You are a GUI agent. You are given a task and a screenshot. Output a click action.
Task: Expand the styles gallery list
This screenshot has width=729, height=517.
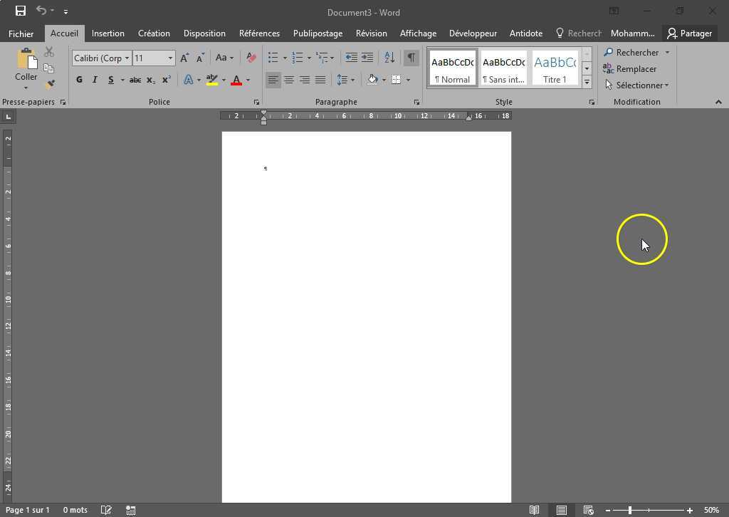[587, 83]
